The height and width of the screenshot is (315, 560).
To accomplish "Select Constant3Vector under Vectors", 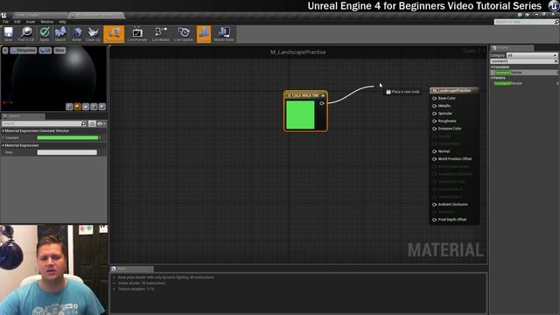I will tap(507, 83).
